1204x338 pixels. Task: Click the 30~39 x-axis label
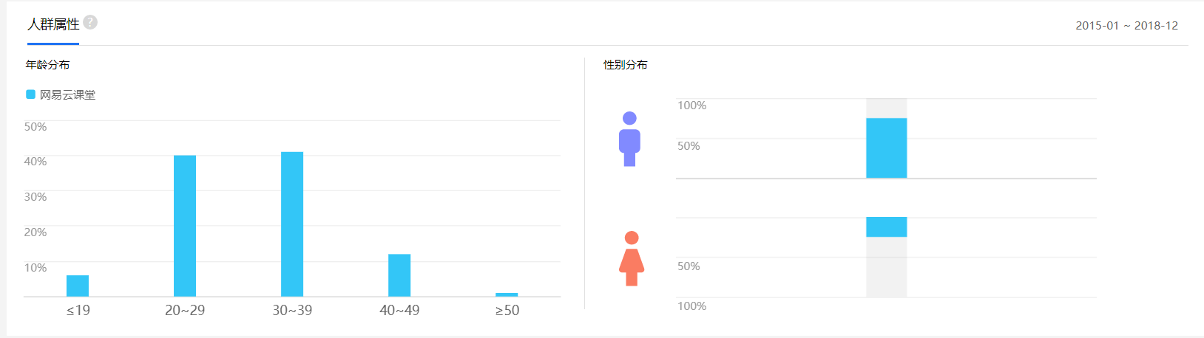coord(292,311)
